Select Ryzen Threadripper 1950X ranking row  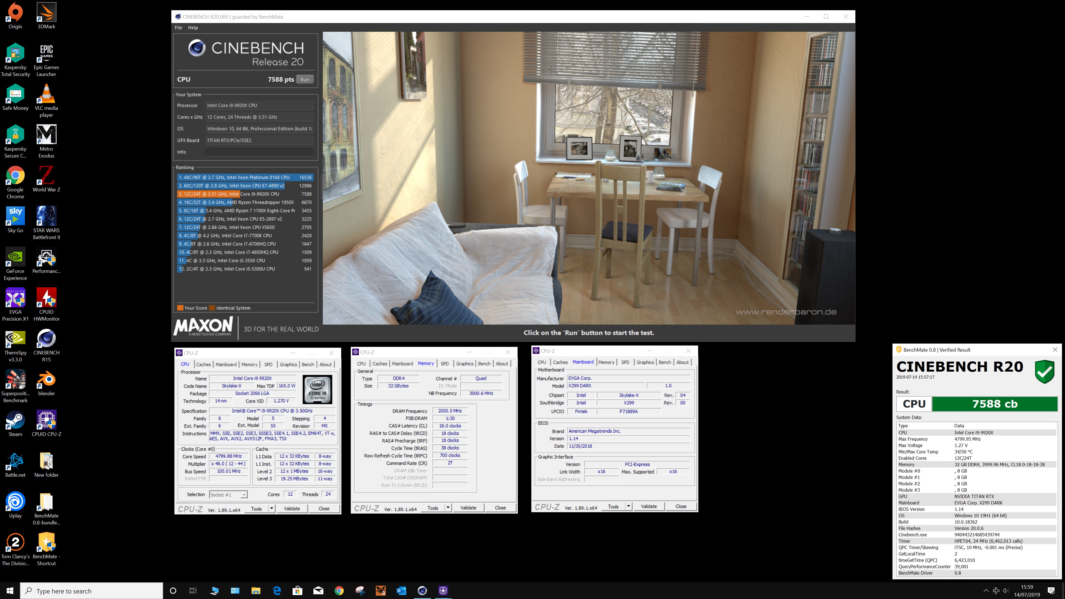pos(245,202)
